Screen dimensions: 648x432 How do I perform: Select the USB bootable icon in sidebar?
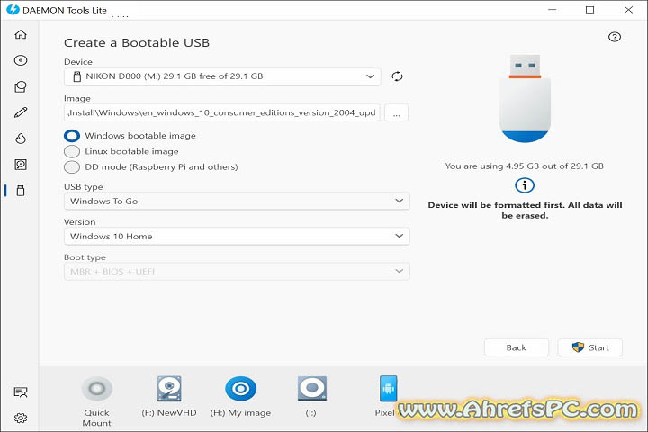tap(21, 191)
